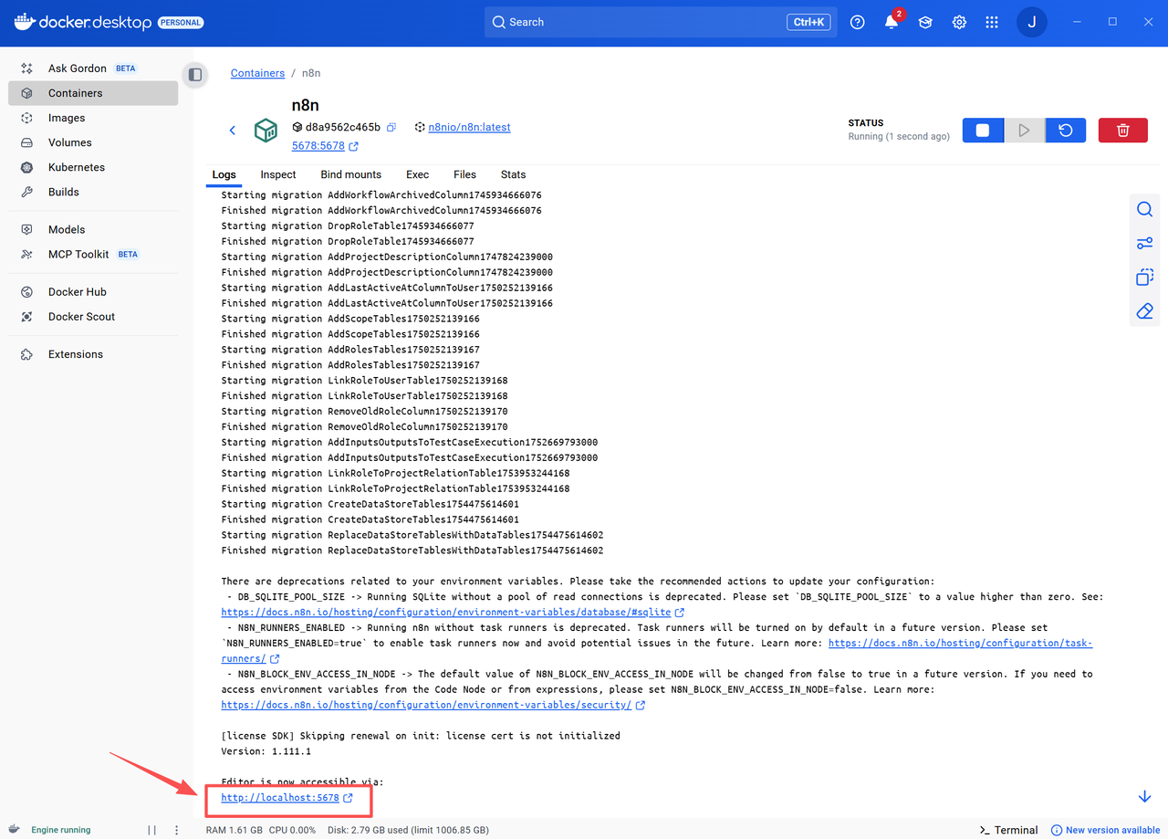The image size is (1168, 839).
Task: Open engine options three-dot menu
Action: [x=177, y=830]
